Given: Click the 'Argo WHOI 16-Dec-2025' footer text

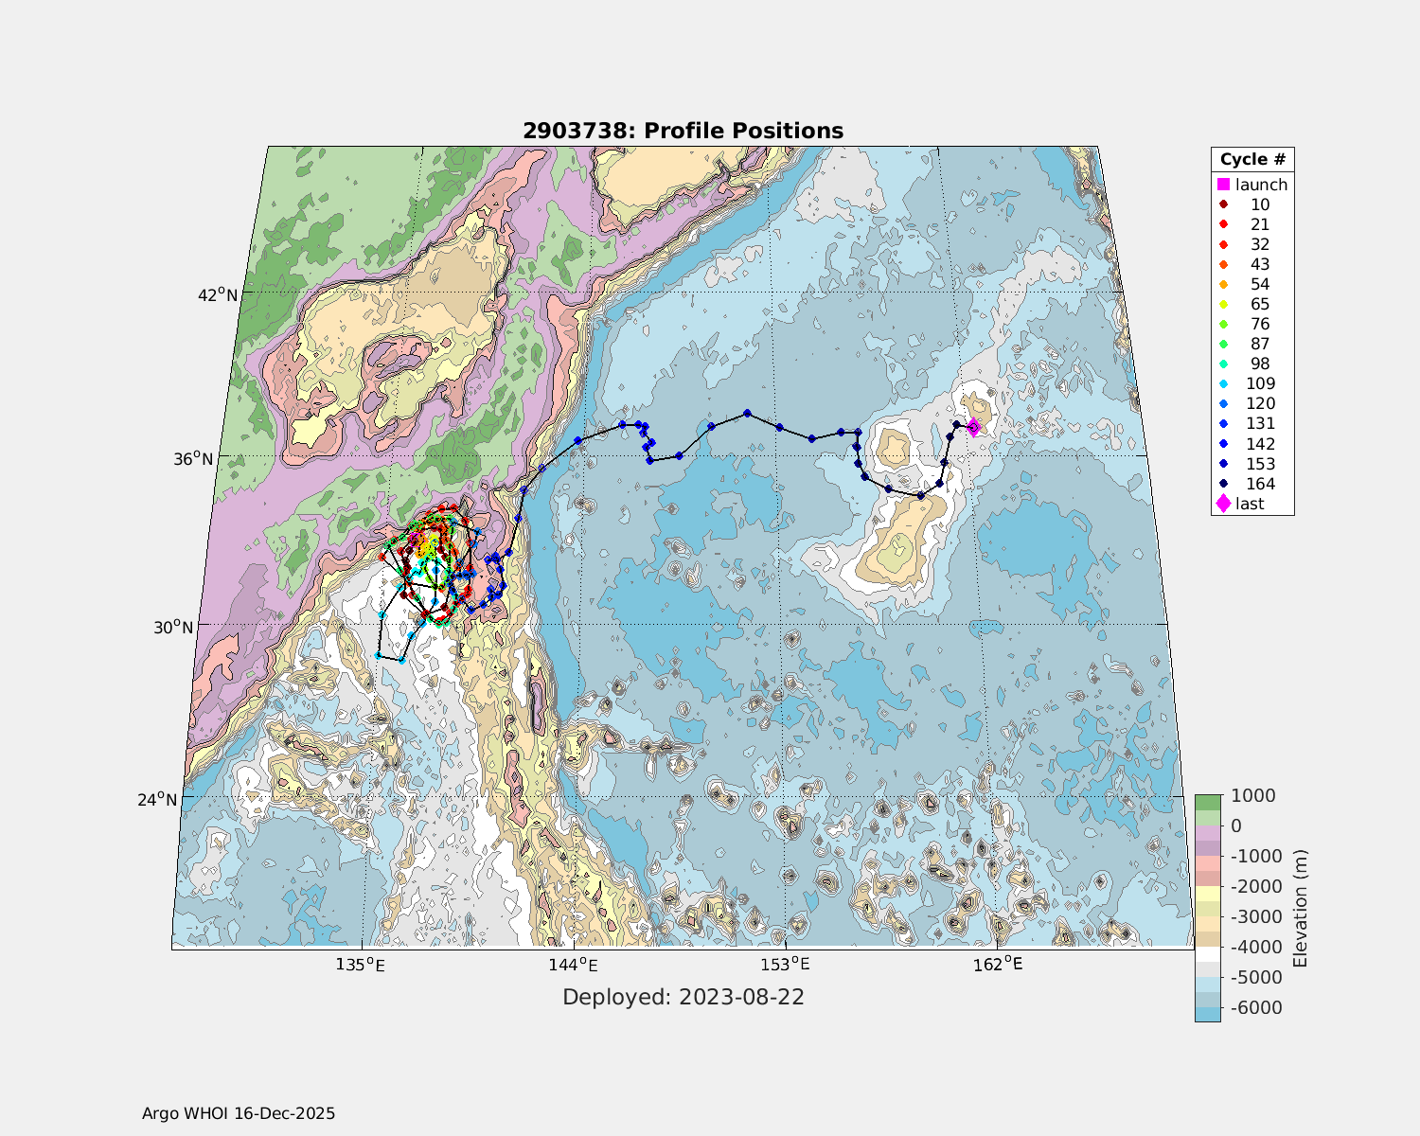Looking at the screenshot, I should point(239,1113).
